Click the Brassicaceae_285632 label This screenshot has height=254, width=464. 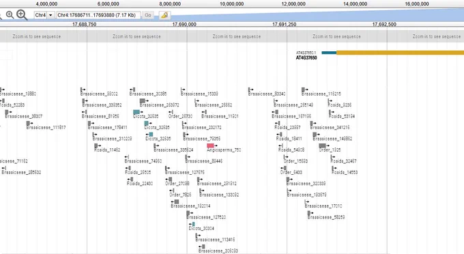pyautogui.click(x=21, y=172)
